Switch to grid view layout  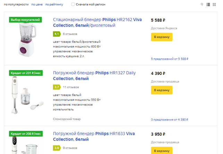pos(214,5)
